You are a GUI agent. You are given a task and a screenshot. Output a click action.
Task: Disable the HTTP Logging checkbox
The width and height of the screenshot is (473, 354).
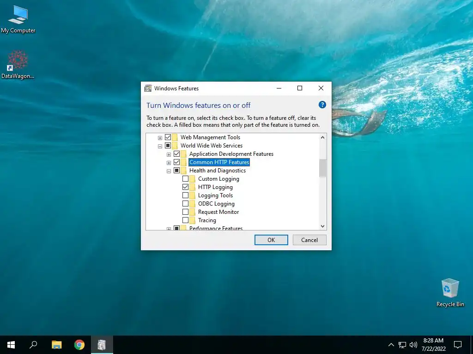(186, 187)
